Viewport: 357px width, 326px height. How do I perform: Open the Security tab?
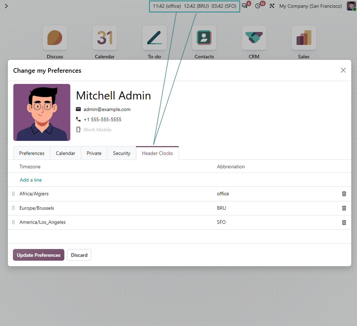[x=122, y=153]
